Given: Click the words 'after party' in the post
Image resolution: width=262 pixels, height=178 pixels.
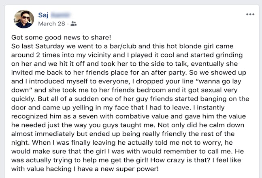Looking at the screenshot, I should click(x=168, y=73).
